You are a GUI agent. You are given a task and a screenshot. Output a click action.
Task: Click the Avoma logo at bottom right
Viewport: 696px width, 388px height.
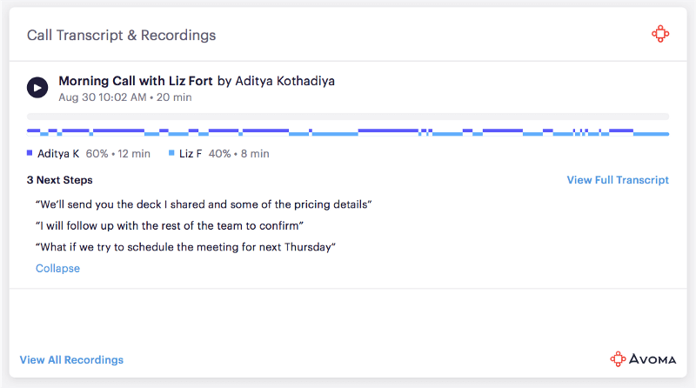tap(640, 358)
